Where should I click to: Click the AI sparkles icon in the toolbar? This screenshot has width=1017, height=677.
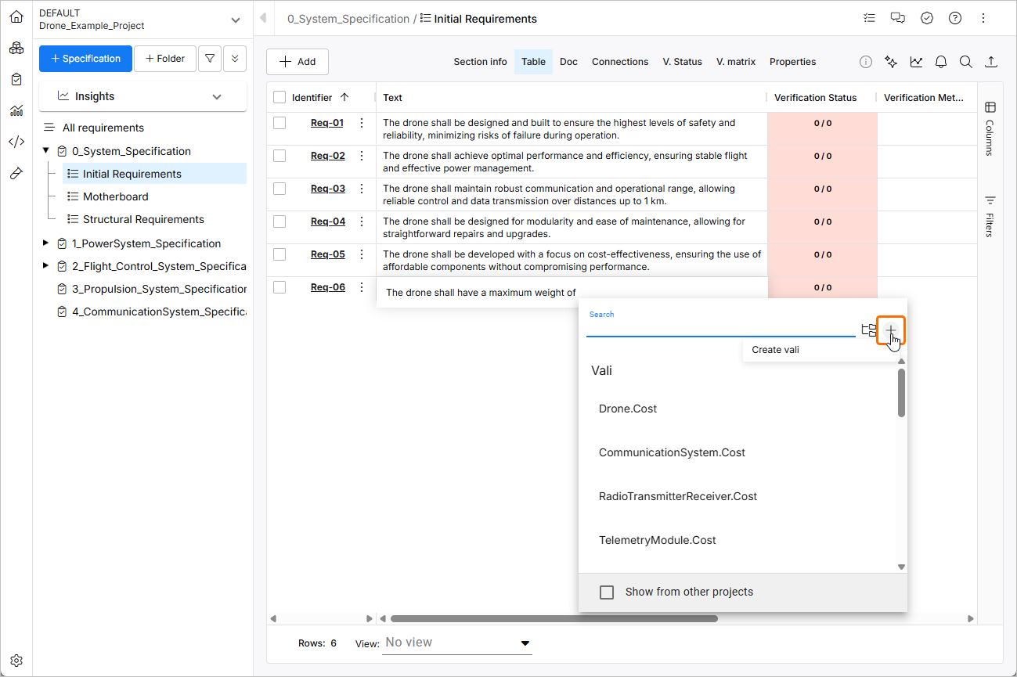[x=890, y=61]
